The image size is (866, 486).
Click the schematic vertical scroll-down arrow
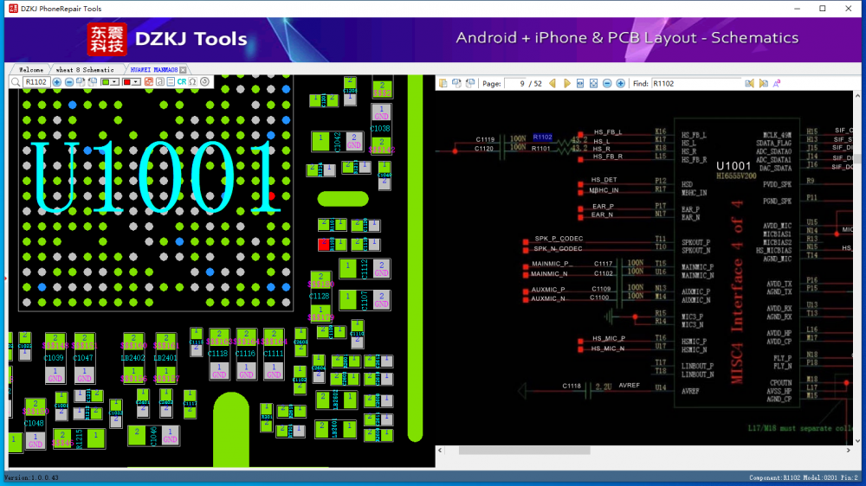(857, 441)
